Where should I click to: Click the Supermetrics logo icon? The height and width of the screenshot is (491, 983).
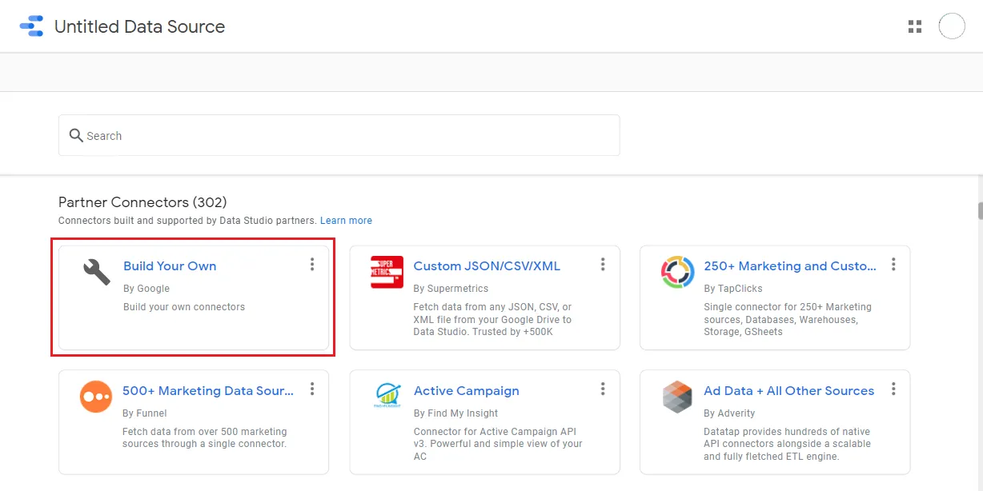coord(387,272)
